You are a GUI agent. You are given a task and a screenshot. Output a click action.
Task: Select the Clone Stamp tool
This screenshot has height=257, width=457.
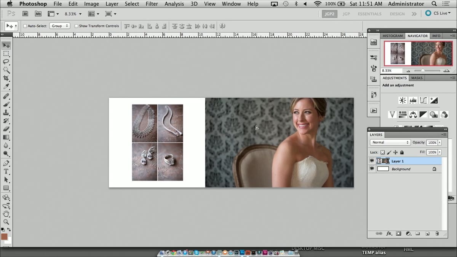pos(6,113)
